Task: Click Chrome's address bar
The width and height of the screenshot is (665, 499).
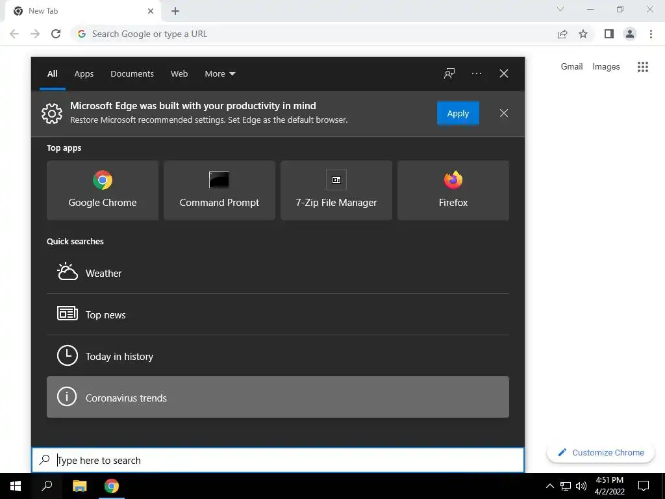Action: 314,34
